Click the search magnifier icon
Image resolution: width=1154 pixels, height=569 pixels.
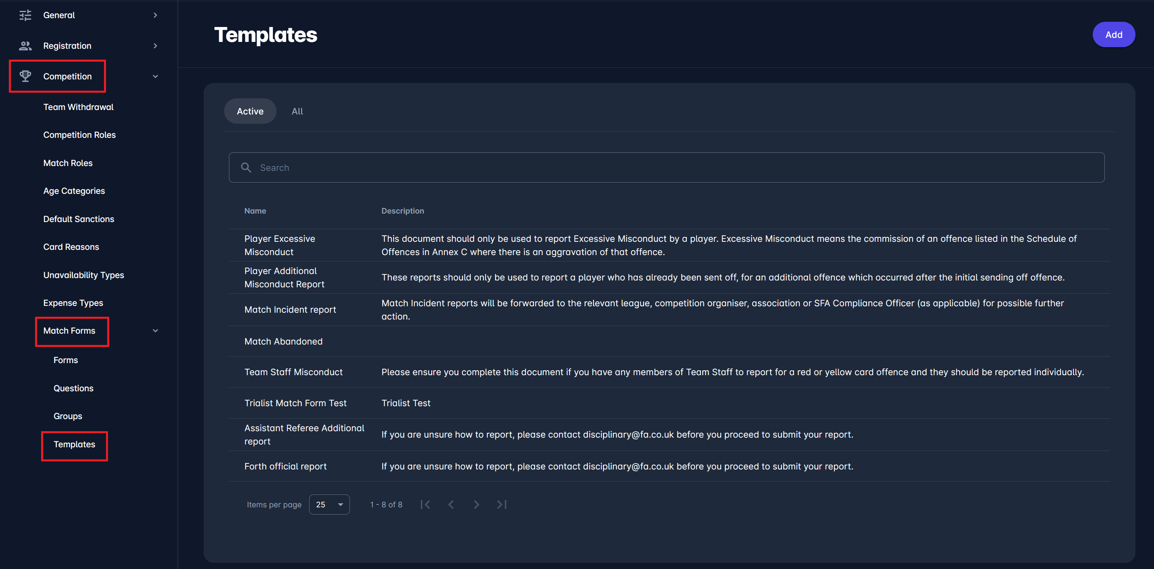(x=246, y=168)
